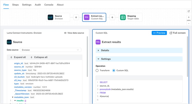Open flow canvas in external view icon

[x=188, y=11]
